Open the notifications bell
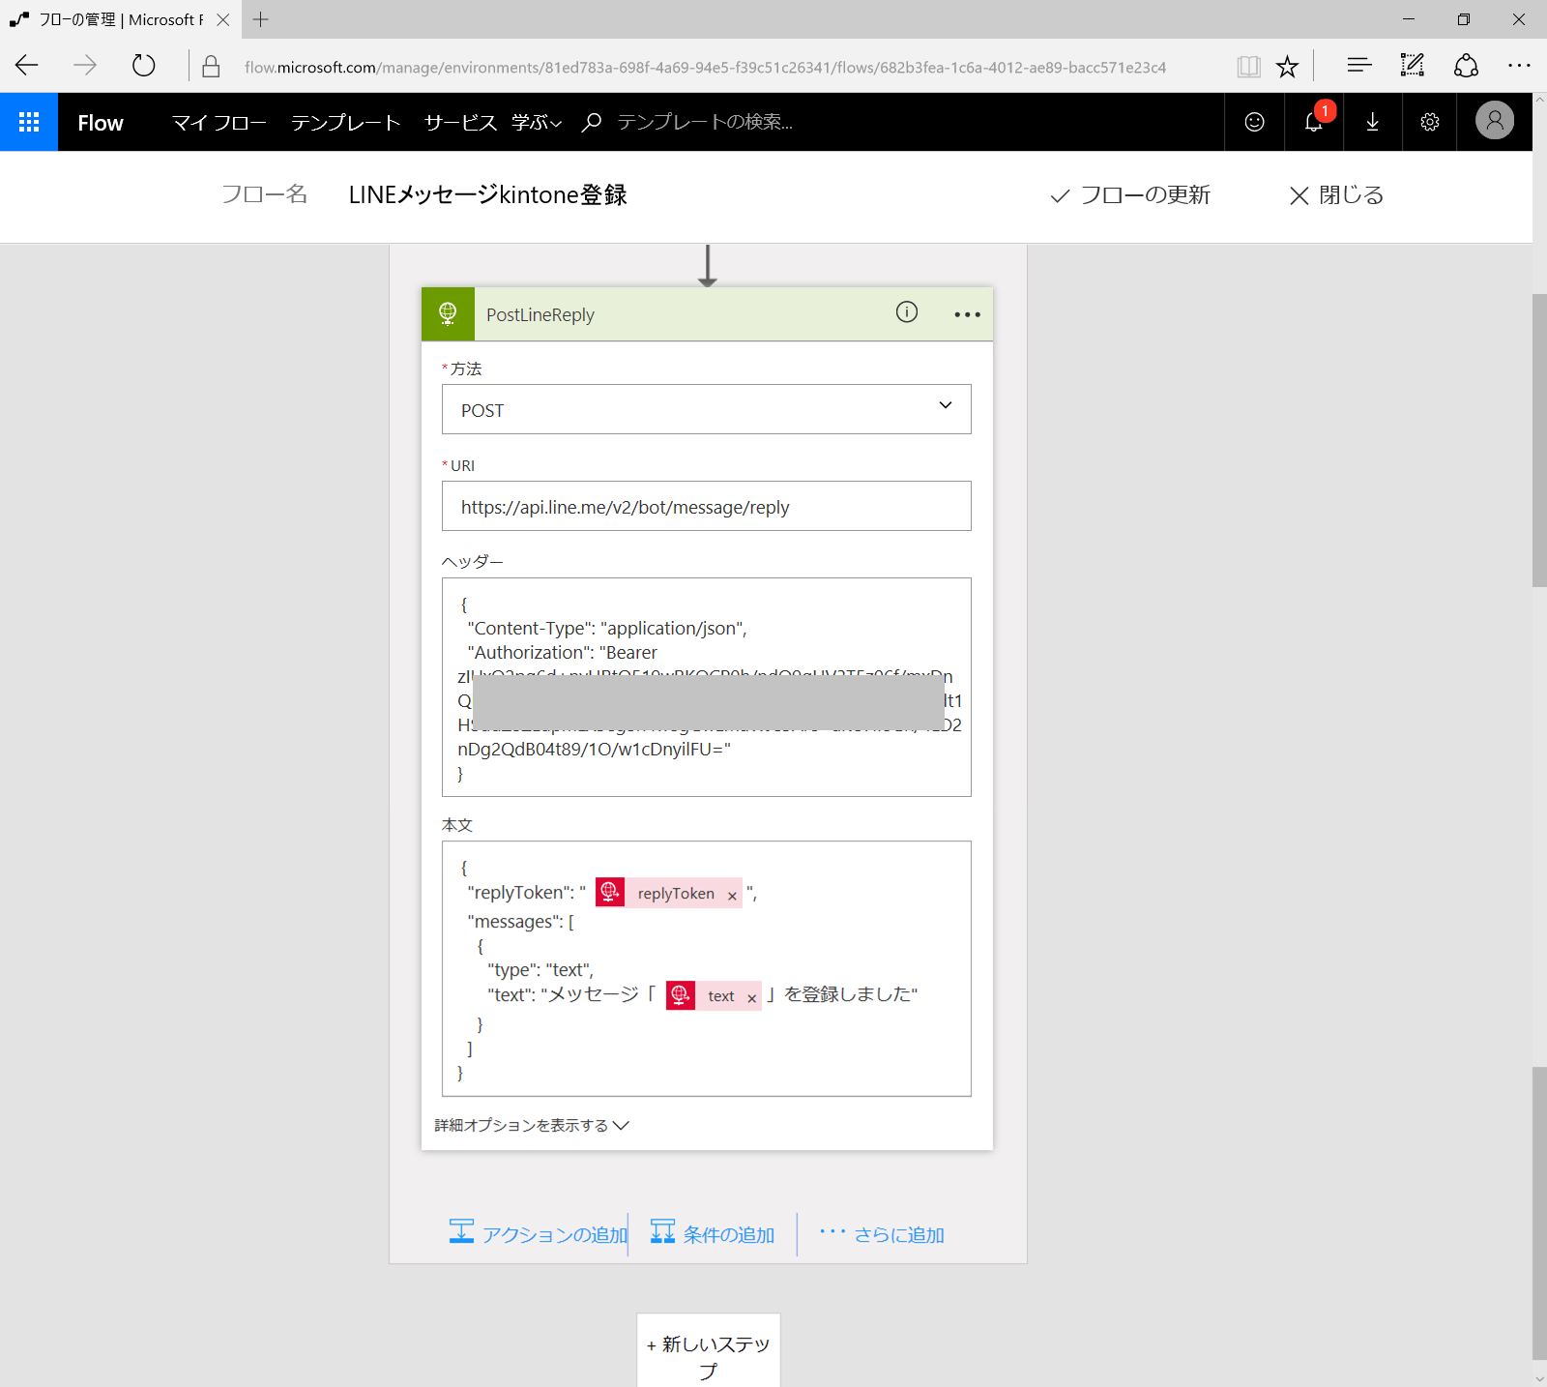Viewport: 1547px width, 1387px height. (x=1313, y=122)
